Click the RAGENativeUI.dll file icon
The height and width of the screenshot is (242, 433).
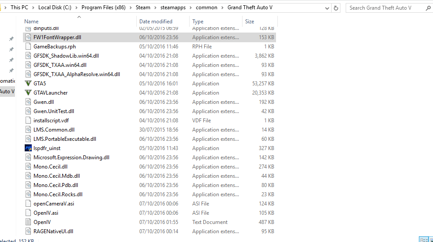[x=28, y=231]
